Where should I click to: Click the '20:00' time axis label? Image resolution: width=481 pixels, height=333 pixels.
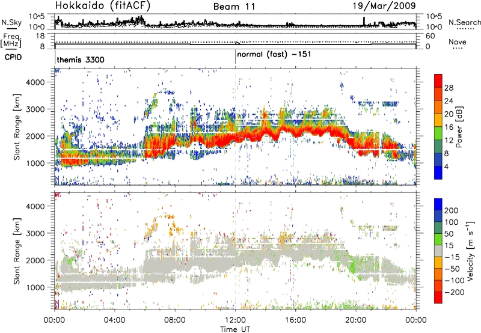pyautogui.click(x=355, y=320)
